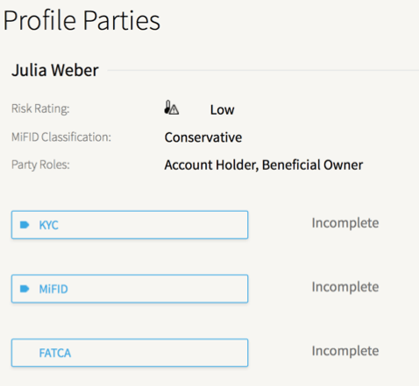419x386 pixels.
Task: Open the KYC section button
Action: 130,225
